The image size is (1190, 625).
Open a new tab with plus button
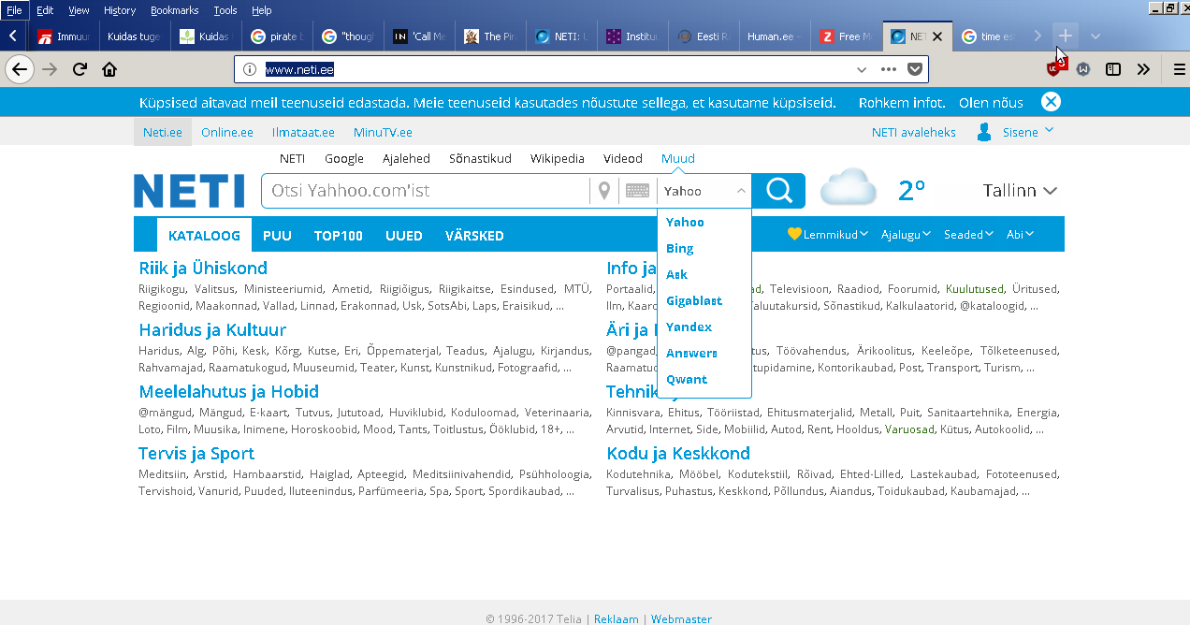click(x=1065, y=36)
